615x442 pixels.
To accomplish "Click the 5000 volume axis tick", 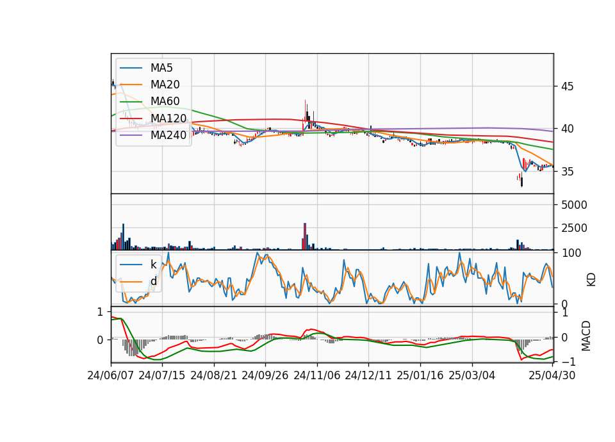I will (x=574, y=205).
